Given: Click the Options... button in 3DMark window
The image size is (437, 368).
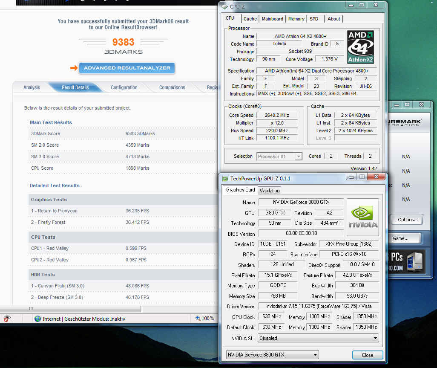Looking at the screenshot, I should pos(407,220).
